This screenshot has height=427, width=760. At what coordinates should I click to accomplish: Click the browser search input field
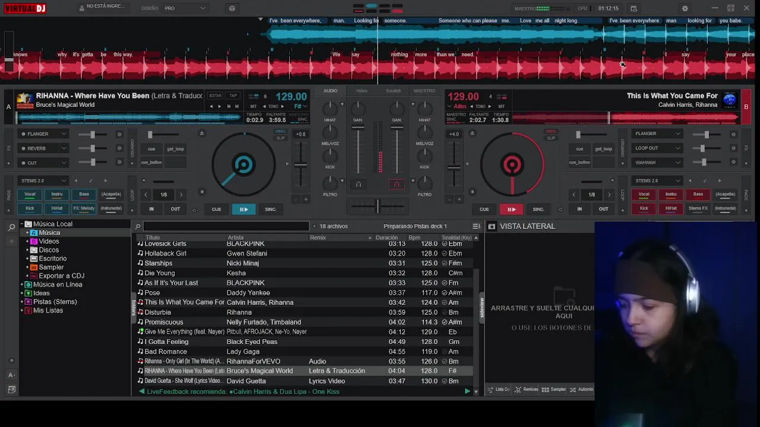[x=226, y=226]
